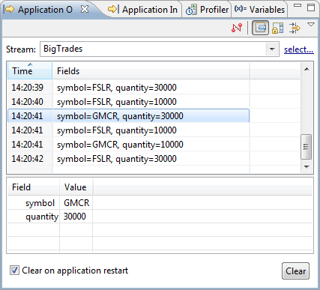Image resolution: width=320 pixels, height=290 pixels.
Task: Click the red filter connection toolbar icon
Action: (237, 28)
